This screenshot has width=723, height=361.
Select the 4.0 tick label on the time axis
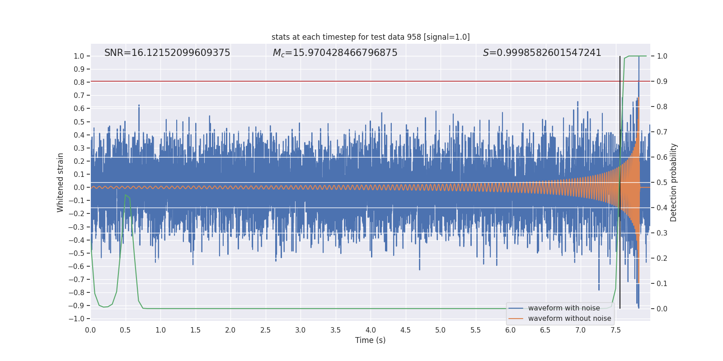coord(371,330)
